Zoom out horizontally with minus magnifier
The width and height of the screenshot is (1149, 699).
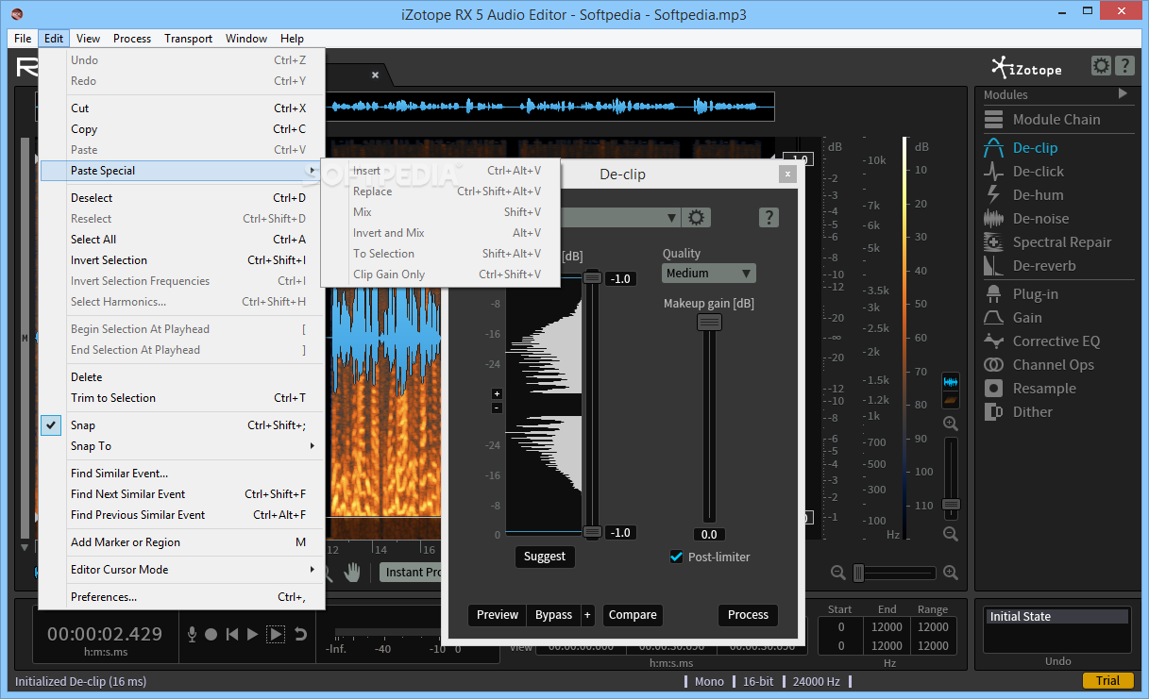pos(837,573)
